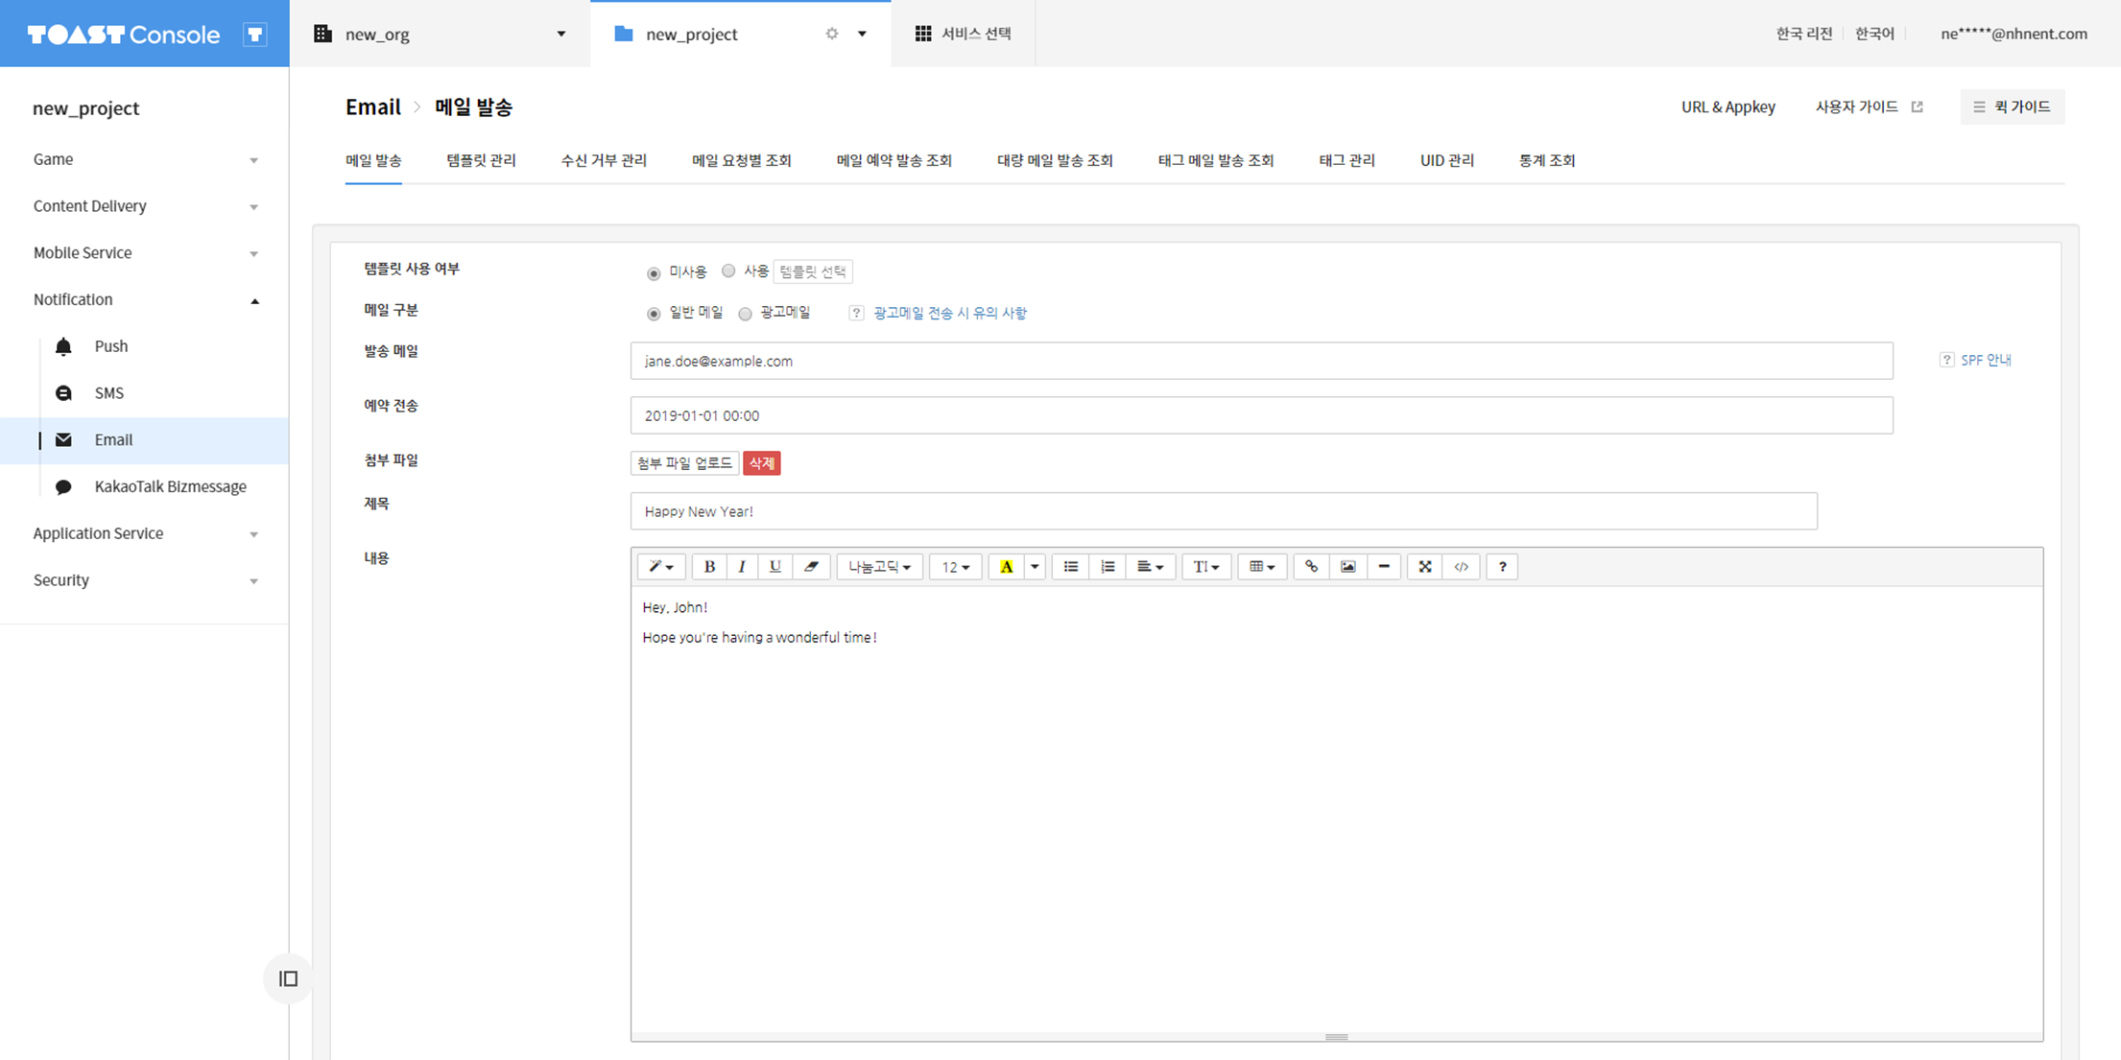Collapse the sidebar with the panel icon
Screen dimensions: 2121x1060
pos(288,978)
